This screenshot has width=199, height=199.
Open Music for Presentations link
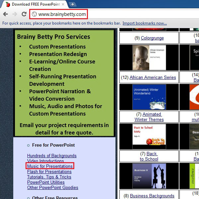coord(50,166)
